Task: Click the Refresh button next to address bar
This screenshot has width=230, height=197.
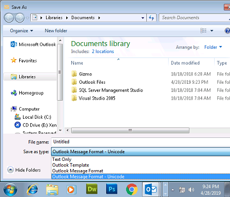Action: (x=152, y=18)
